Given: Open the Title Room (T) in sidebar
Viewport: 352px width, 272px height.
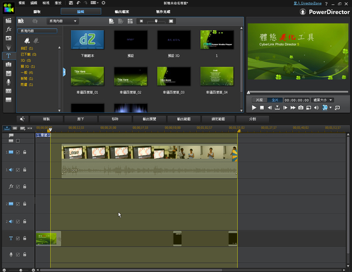Looking at the screenshot, I should click(10, 56).
